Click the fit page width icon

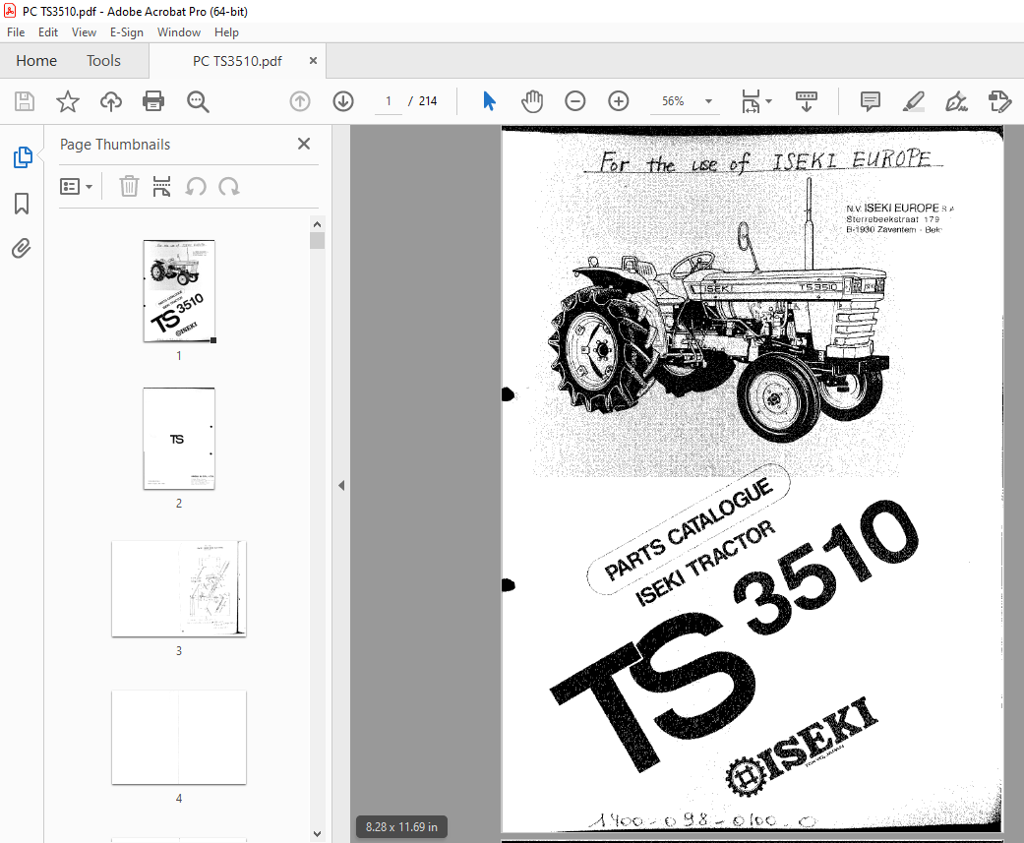[x=751, y=101]
